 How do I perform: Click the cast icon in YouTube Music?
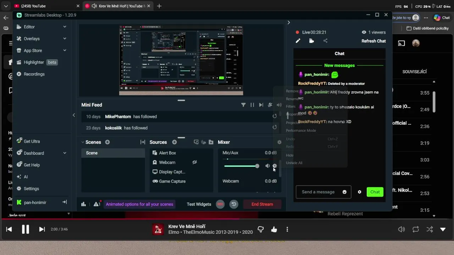[x=402, y=43]
